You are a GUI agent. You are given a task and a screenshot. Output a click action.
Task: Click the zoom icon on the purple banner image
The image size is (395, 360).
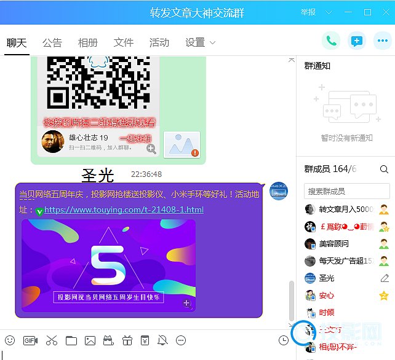pos(187,303)
